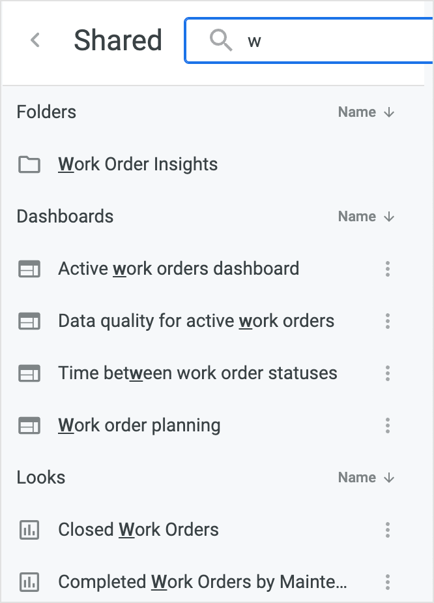
Task: Click the Work Order Insights folder name
Action: point(138,164)
